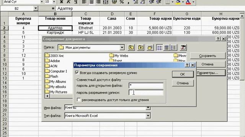Open Тип файла dropdown
Viewport: 245px width, 137px height.
(x=148, y=116)
